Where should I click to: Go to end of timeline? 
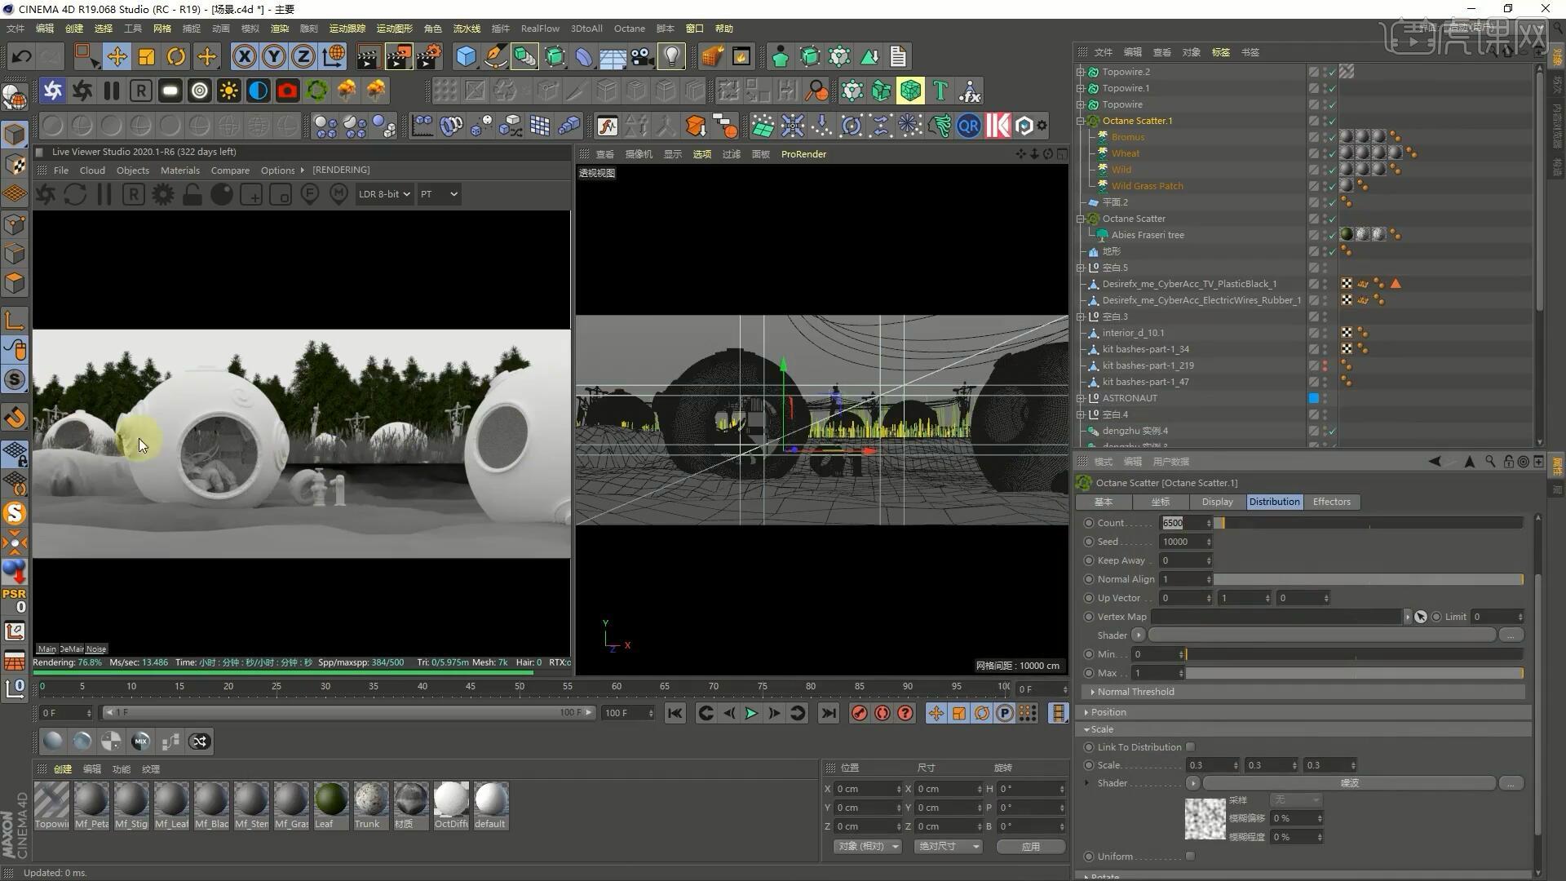pos(829,713)
